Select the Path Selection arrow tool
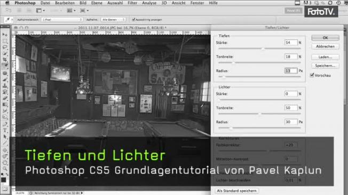Image resolution: width=348 pixels, height=195 pixels. coord(5,137)
